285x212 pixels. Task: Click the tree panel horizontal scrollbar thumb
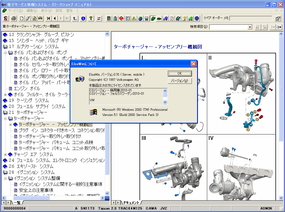point(31,198)
